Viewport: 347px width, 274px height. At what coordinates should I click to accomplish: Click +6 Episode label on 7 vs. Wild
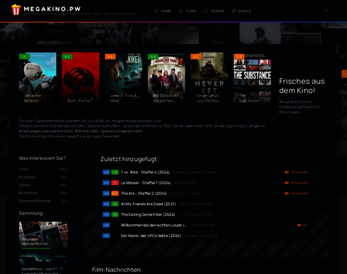point(299,172)
